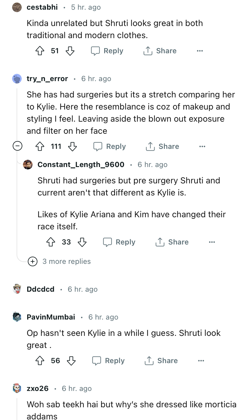Open more options on try_n_error's comment

(202, 146)
